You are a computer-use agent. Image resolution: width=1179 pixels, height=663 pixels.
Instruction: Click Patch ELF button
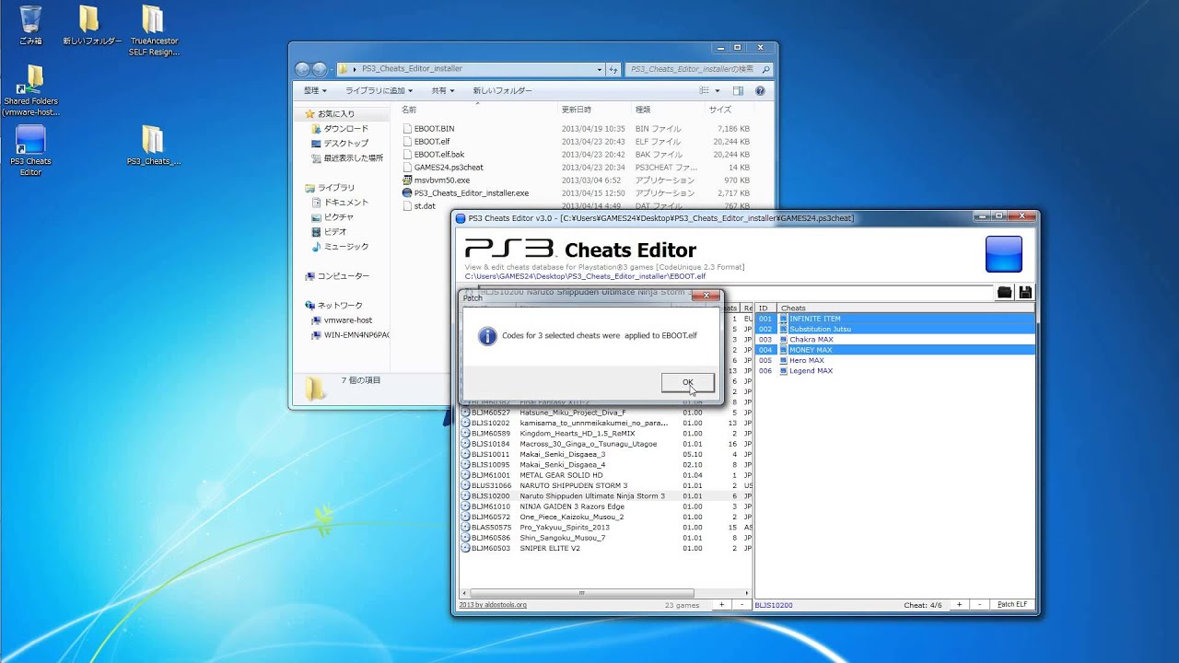pos(1012,605)
